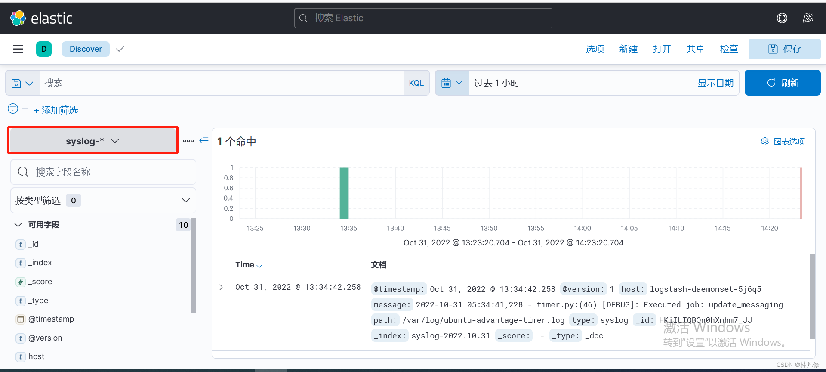Click Inspect (检查) in the top menu
The height and width of the screenshot is (372, 826).
tap(729, 49)
